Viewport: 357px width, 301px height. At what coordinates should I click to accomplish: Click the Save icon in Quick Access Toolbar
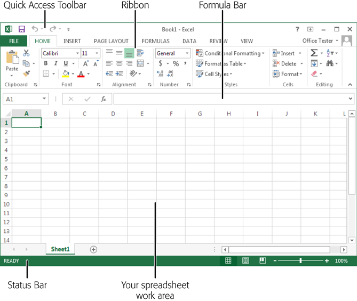coord(22,29)
